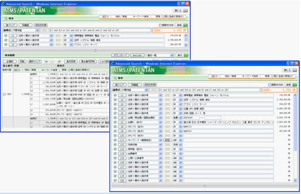This screenshot has width=301, height=194.
Task: Click the icon beside 閉じる in front window
Action: tap(295, 70)
